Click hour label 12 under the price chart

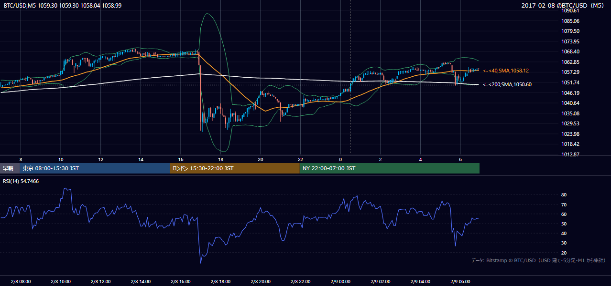101,159
